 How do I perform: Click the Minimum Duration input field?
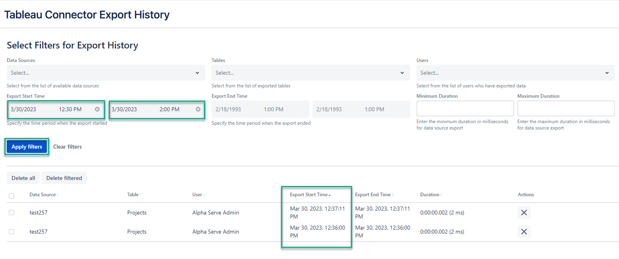pyautogui.click(x=465, y=108)
